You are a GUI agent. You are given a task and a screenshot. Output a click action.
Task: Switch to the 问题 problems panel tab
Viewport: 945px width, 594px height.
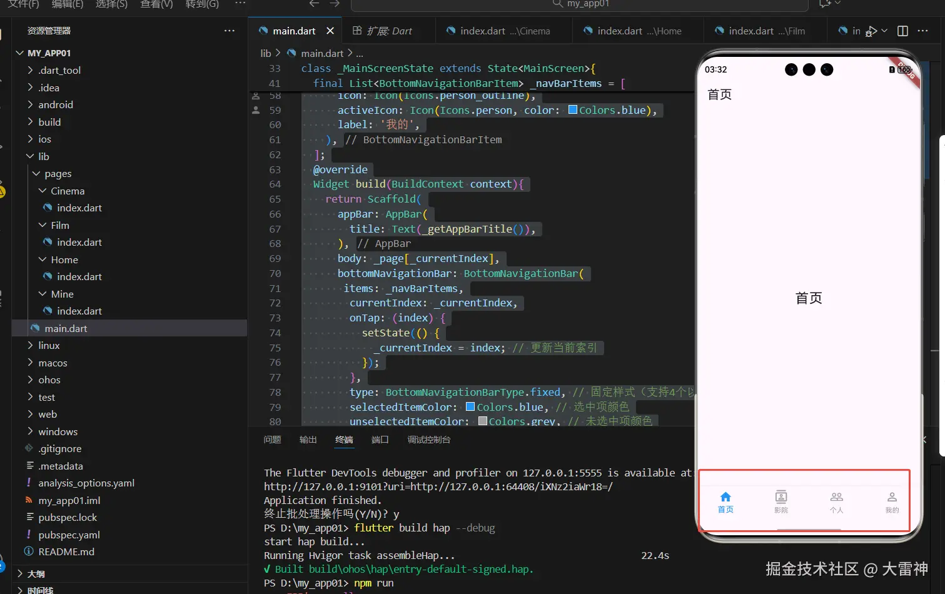(272, 440)
